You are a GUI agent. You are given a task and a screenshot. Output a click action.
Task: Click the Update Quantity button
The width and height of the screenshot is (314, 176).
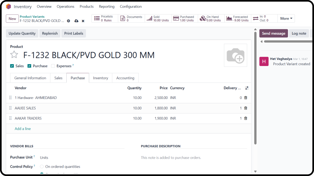(x=22, y=33)
